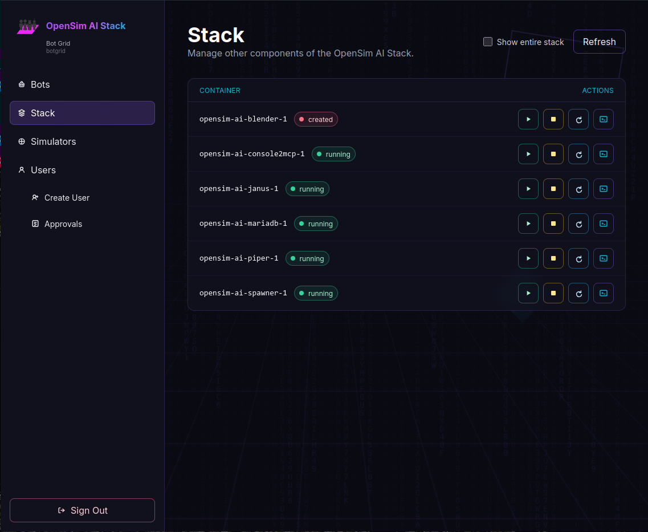This screenshot has width=648, height=532.
Task: Open console for opensim-ai-piper-1
Action: (x=604, y=258)
